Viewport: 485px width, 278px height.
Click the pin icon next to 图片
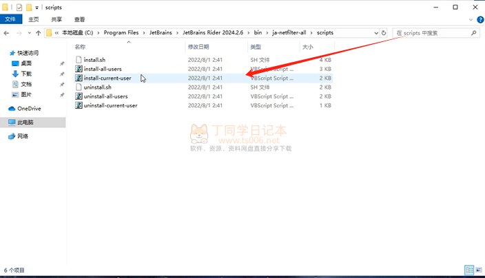[x=62, y=95]
